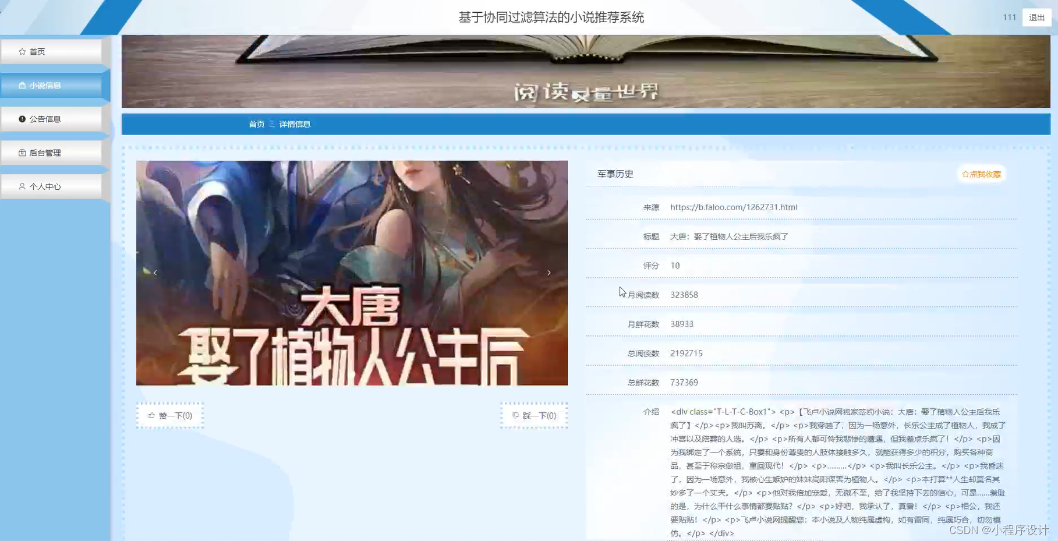Select 小说信息 in the sidebar
Viewport: 1058px width, 541px height.
(x=51, y=86)
